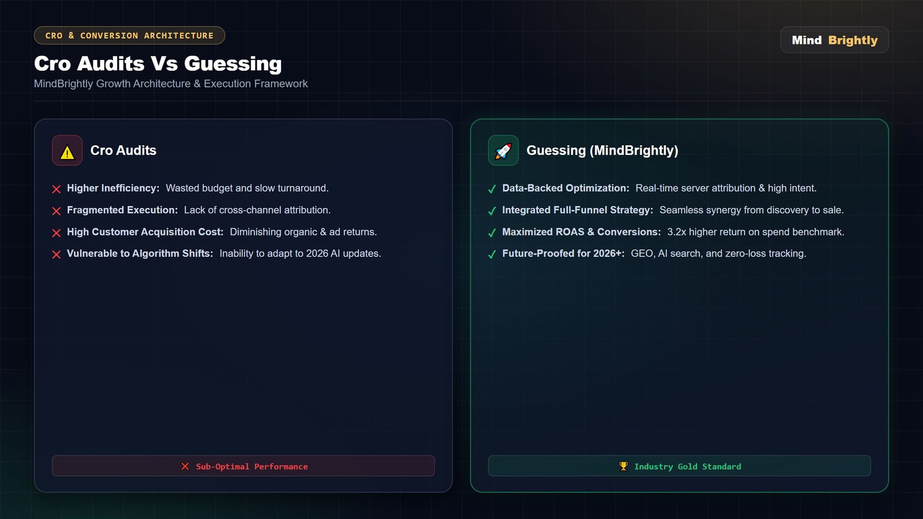
Task: Click the 'Higher Inefficiency:' bold label
Action: click(113, 188)
